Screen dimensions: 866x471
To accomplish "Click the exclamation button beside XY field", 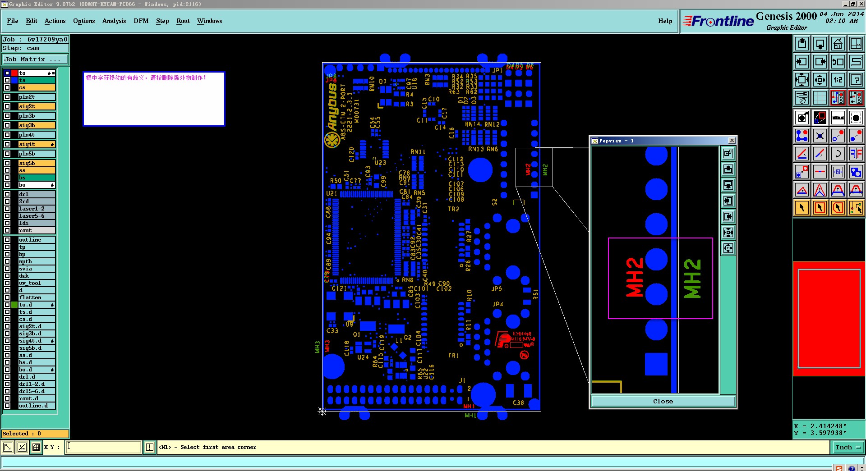I will pyautogui.click(x=150, y=447).
